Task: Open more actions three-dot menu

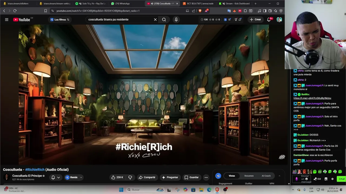Action: click(x=206, y=177)
